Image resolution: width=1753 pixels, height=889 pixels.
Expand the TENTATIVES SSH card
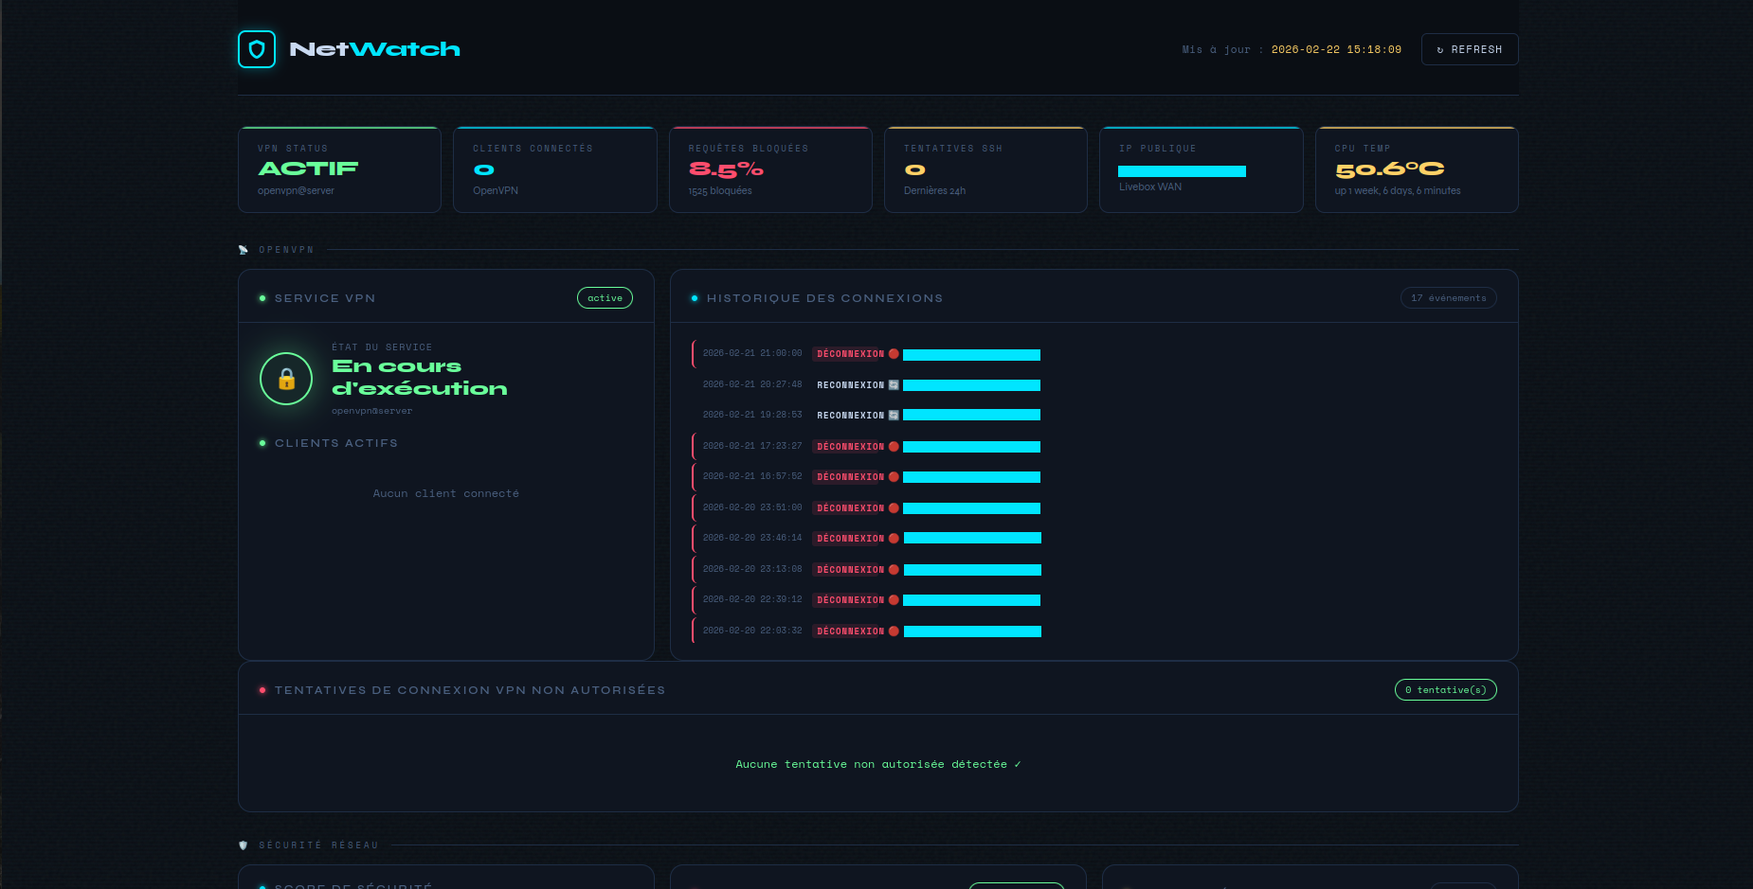985,169
